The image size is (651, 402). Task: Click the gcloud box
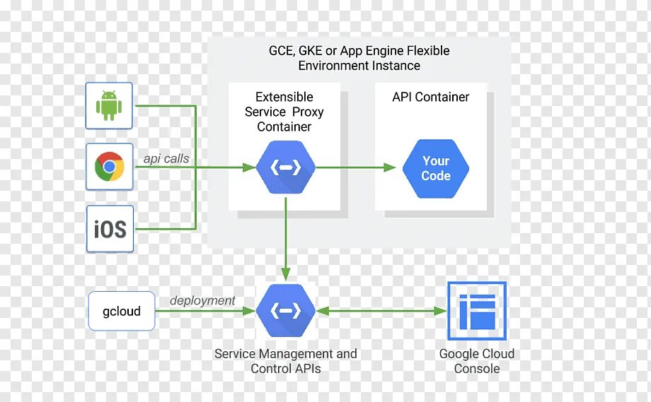pyautogui.click(x=122, y=311)
